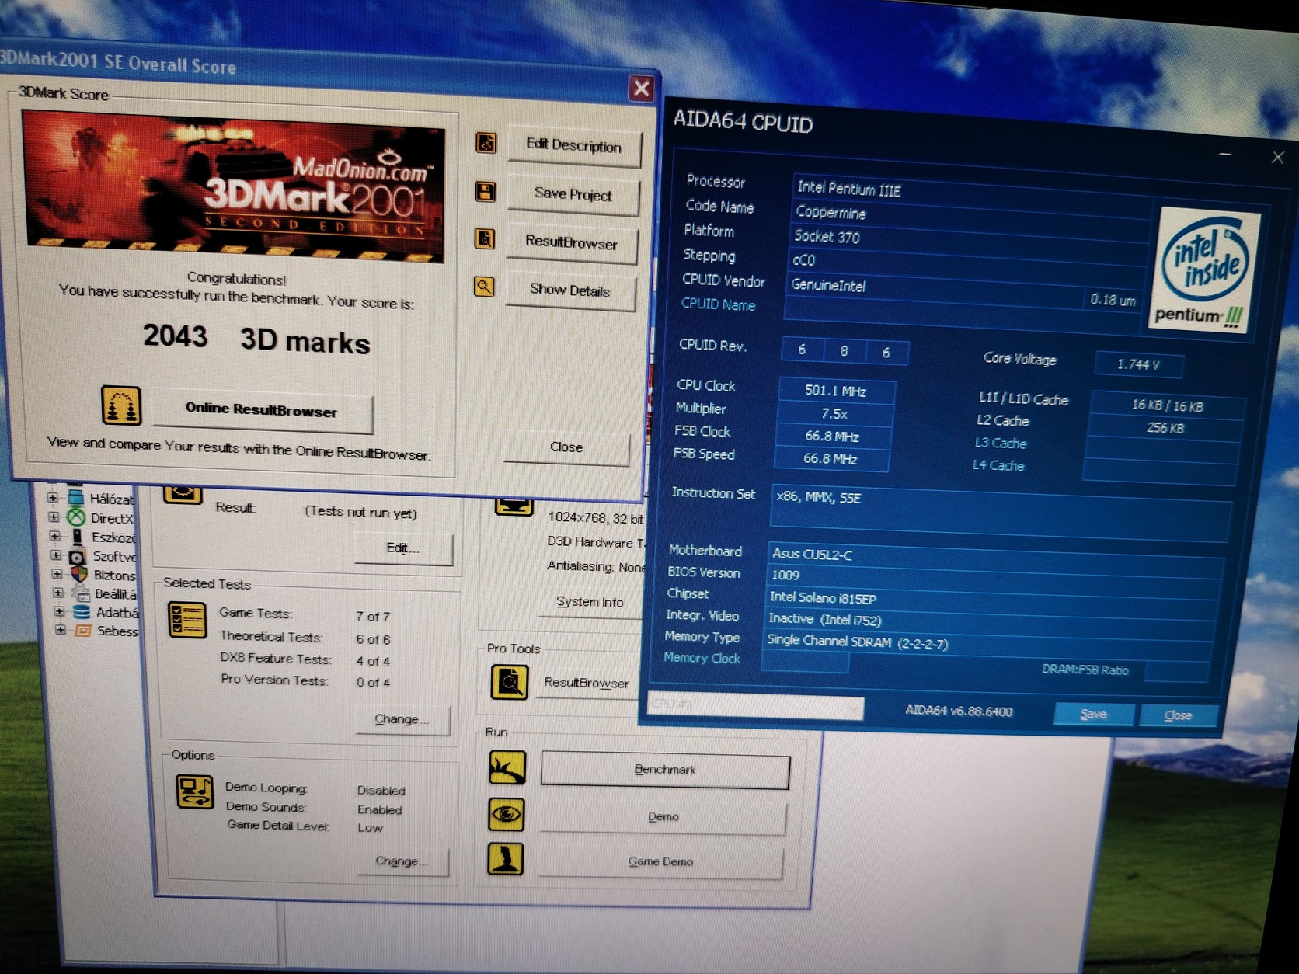This screenshot has height=974, width=1299.
Task: Click the Sebesség icon in the tree
Action: coord(83,631)
